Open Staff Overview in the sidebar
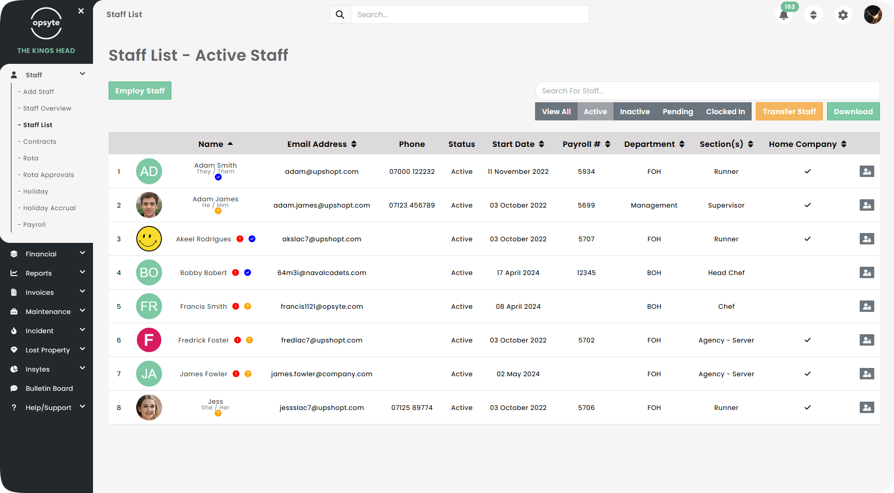Image resolution: width=894 pixels, height=493 pixels. (x=47, y=108)
